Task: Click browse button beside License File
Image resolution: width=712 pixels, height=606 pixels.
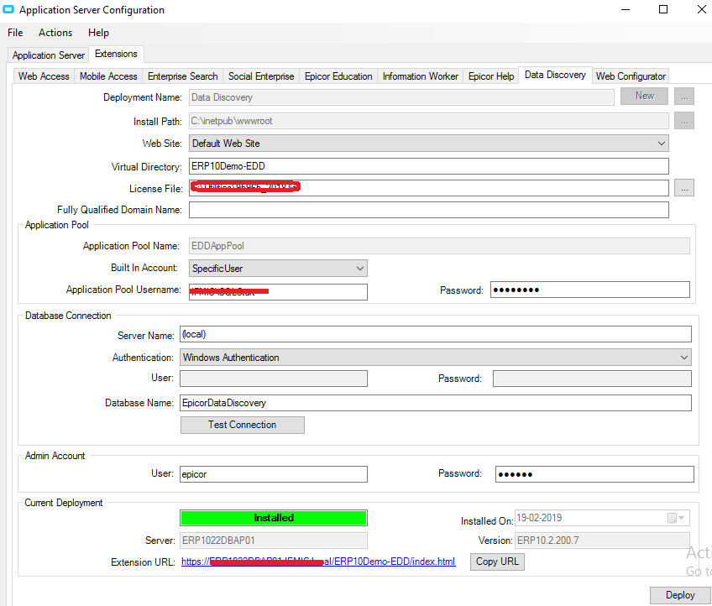Action: point(684,188)
